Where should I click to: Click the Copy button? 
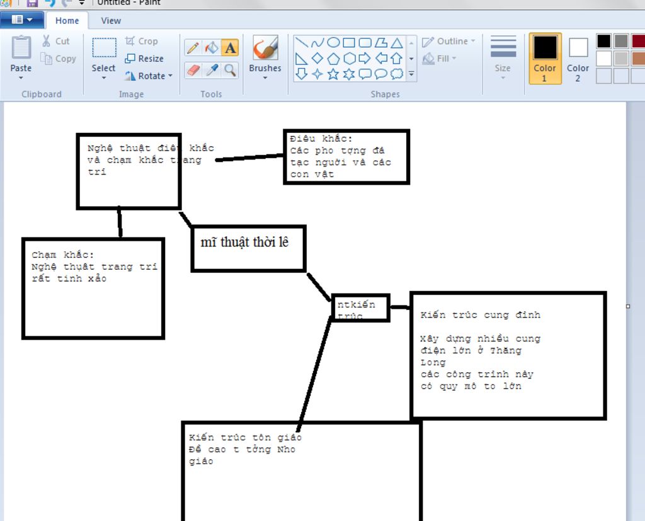pos(59,59)
